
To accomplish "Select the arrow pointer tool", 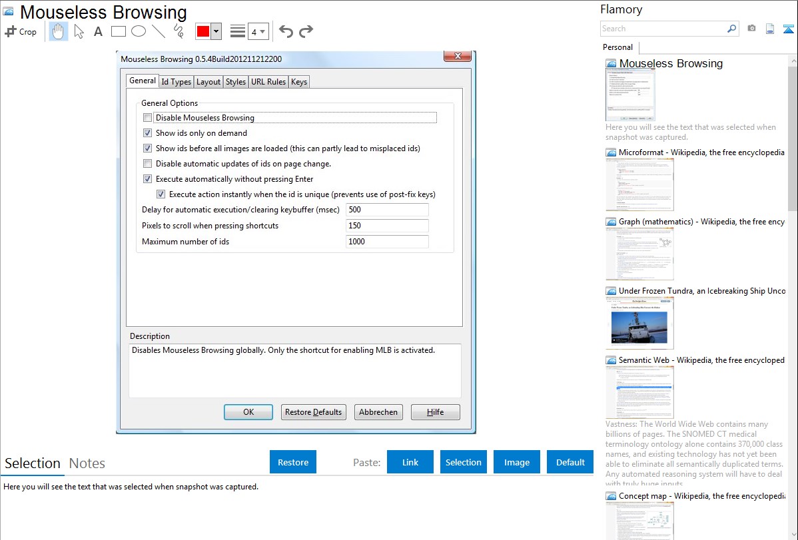I will pyautogui.click(x=79, y=31).
